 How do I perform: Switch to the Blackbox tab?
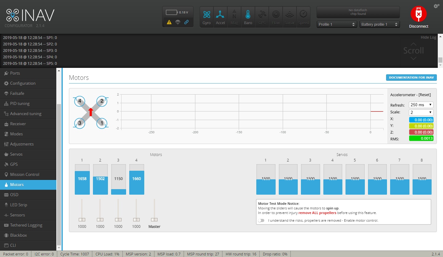(18, 235)
